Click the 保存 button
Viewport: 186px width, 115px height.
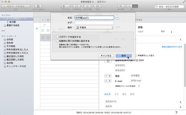tap(124, 56)
